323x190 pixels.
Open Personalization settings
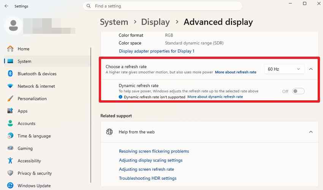(47, 98)
